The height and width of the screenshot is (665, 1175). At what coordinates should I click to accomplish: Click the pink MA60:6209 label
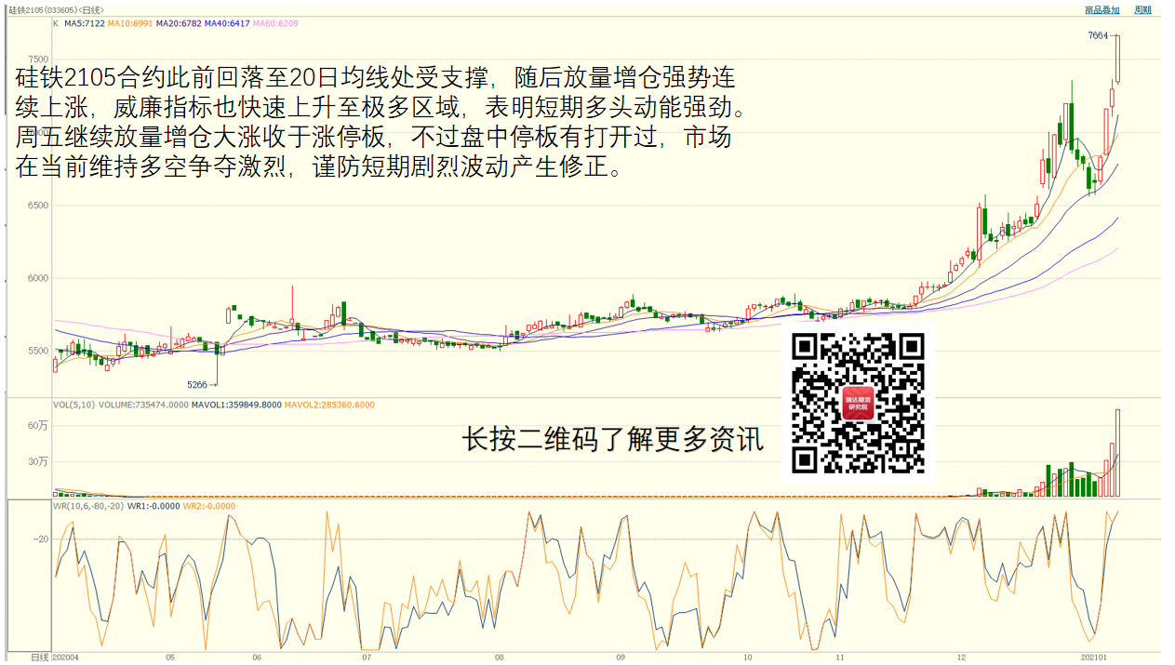pos(276,23)
